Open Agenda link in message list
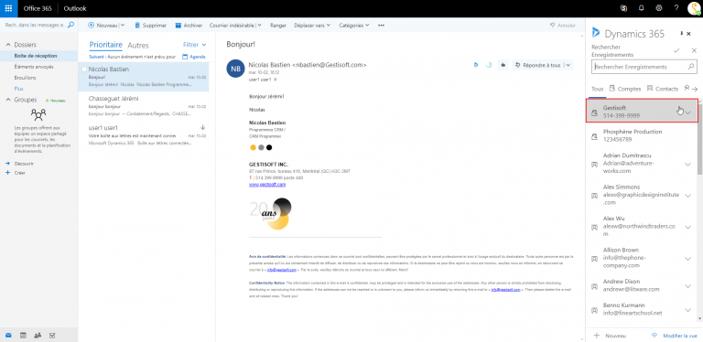 pyautogui.click(x=194, y=57)
